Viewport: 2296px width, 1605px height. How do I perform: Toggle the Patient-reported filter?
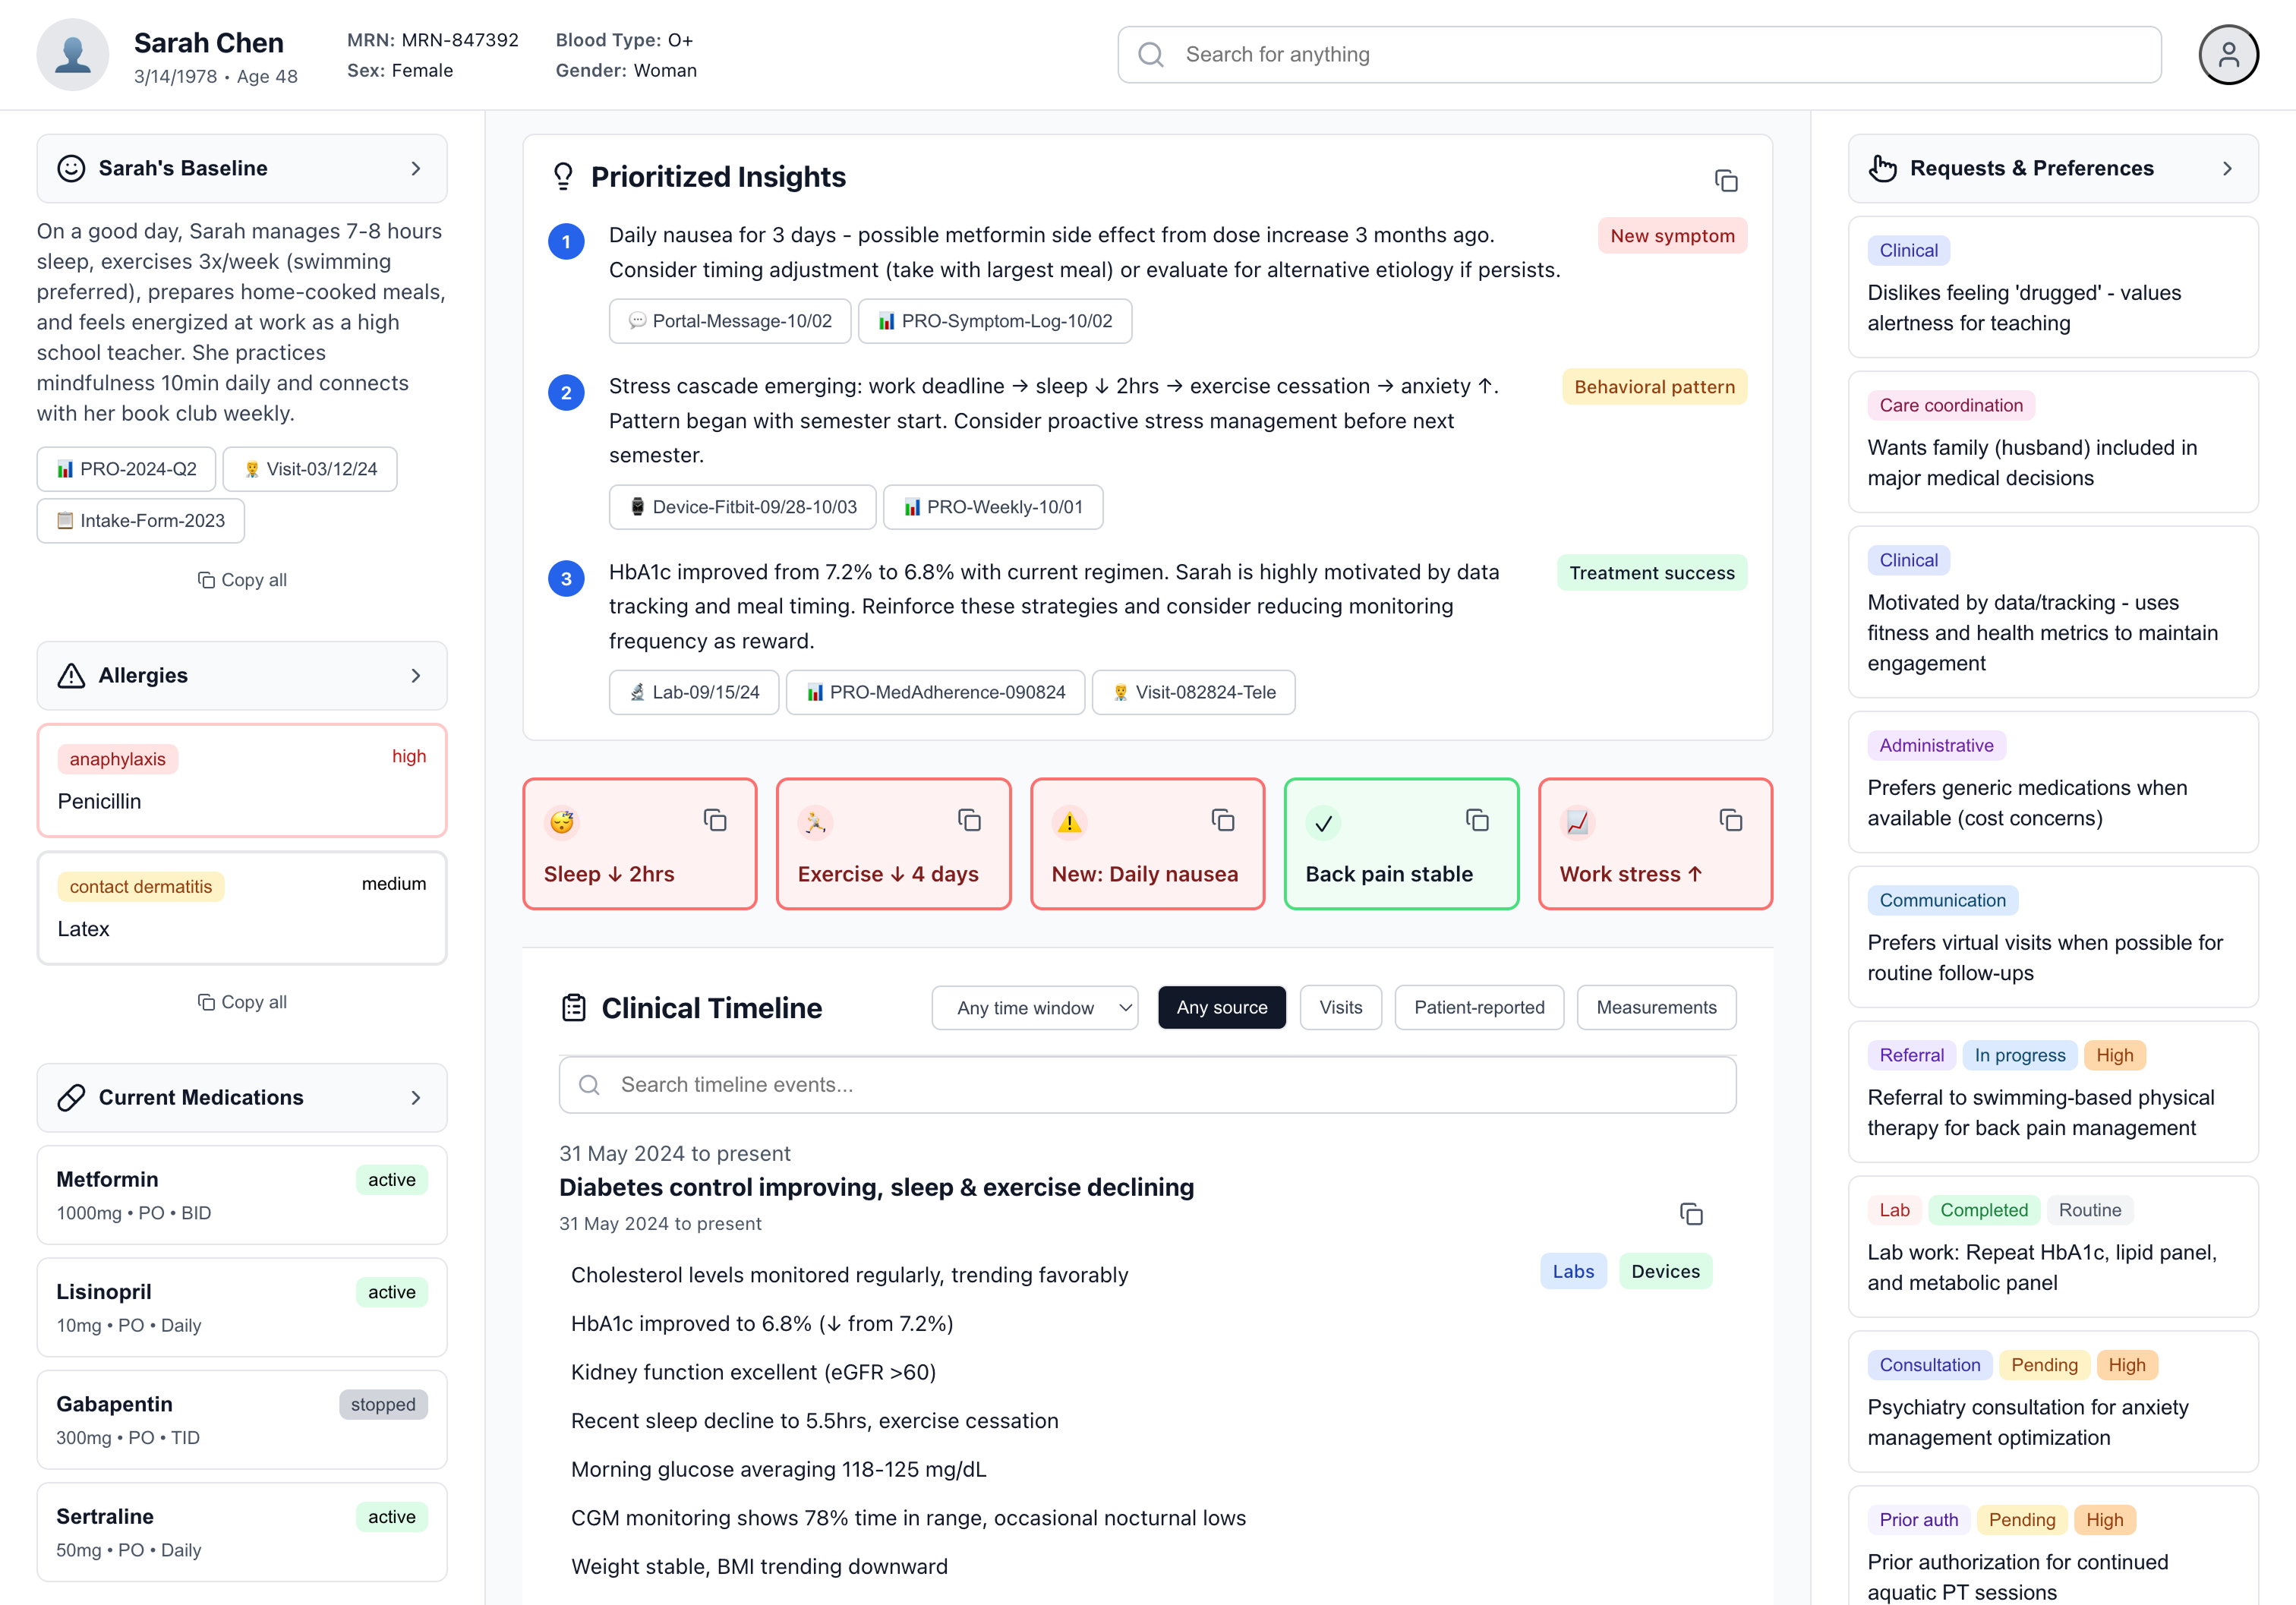pyautogui.click(x=1478, y=1007)
